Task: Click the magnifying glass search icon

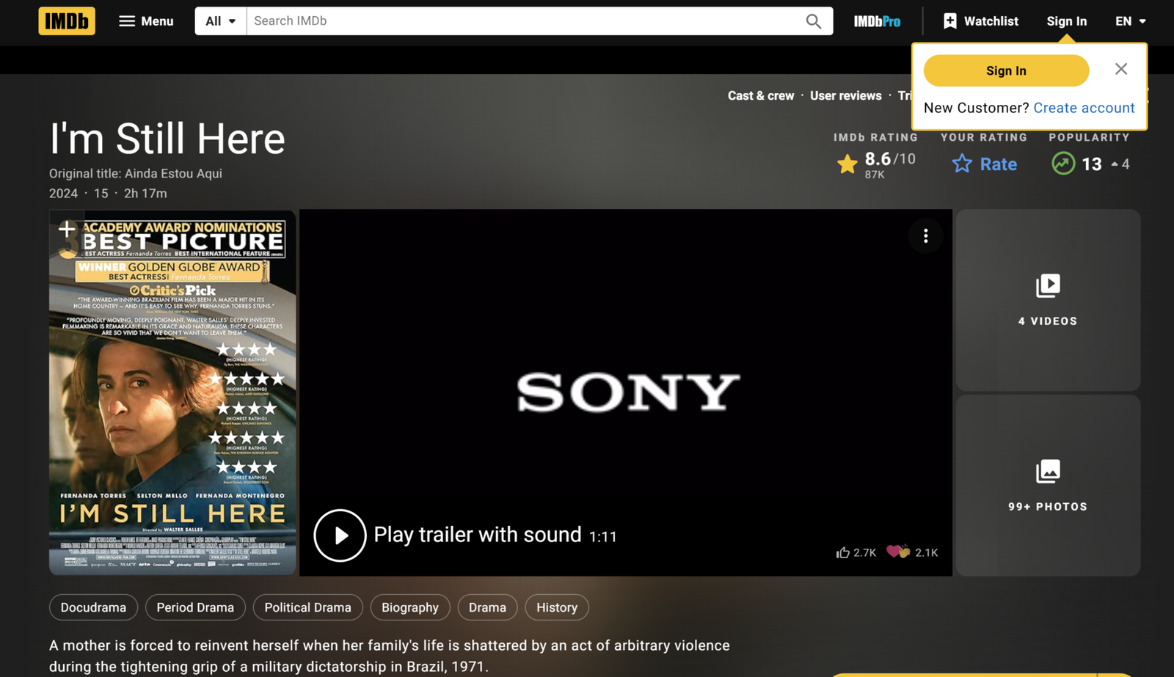Action: [x=813, y=21]
